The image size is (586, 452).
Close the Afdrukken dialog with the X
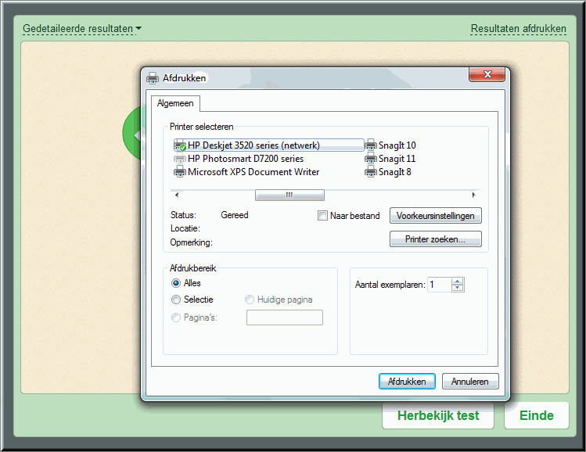pos(487,74)
